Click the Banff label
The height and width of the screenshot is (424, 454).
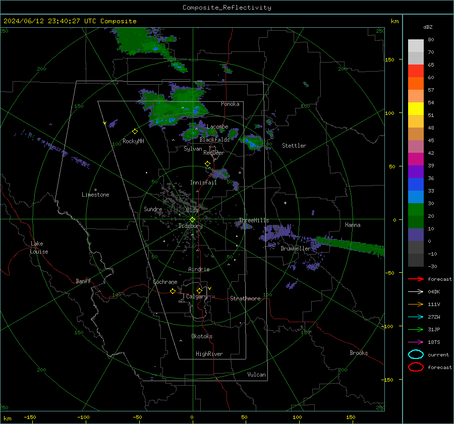point(83,281)
